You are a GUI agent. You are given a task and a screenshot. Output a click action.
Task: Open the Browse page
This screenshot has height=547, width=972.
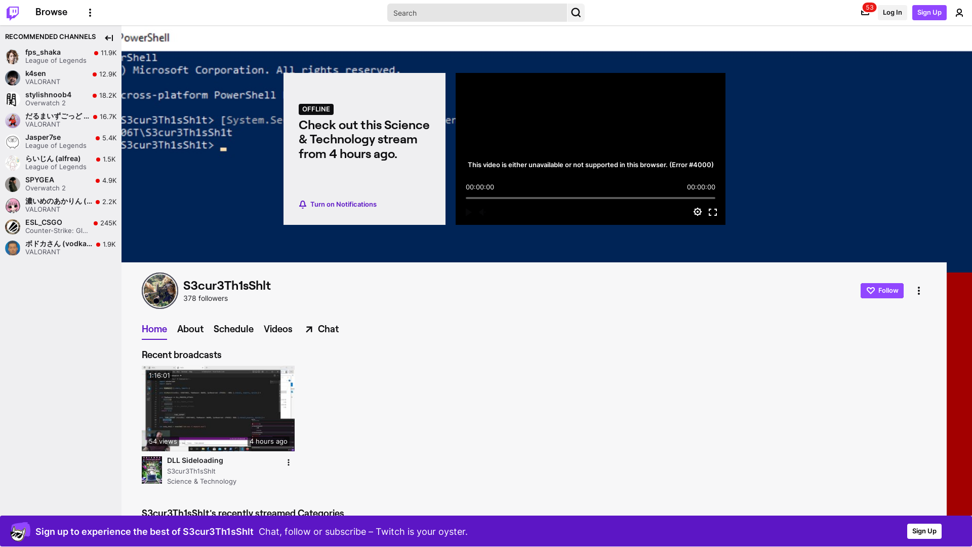click(51, 12)
